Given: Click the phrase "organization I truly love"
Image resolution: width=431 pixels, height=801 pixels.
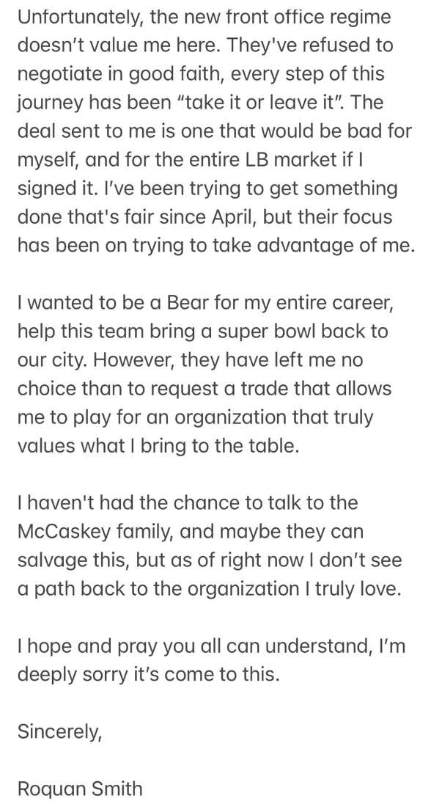Looking at the screenshot, I should (x=290, y=589).
